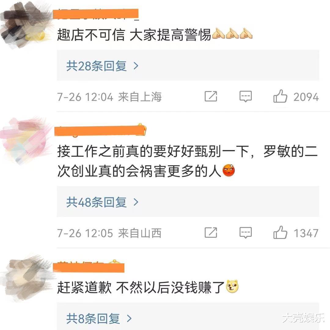The height and width of the screenshot is (330, 330).
Task: Tap the angry face emoji in the second comment
Action: tap(229, 170)
